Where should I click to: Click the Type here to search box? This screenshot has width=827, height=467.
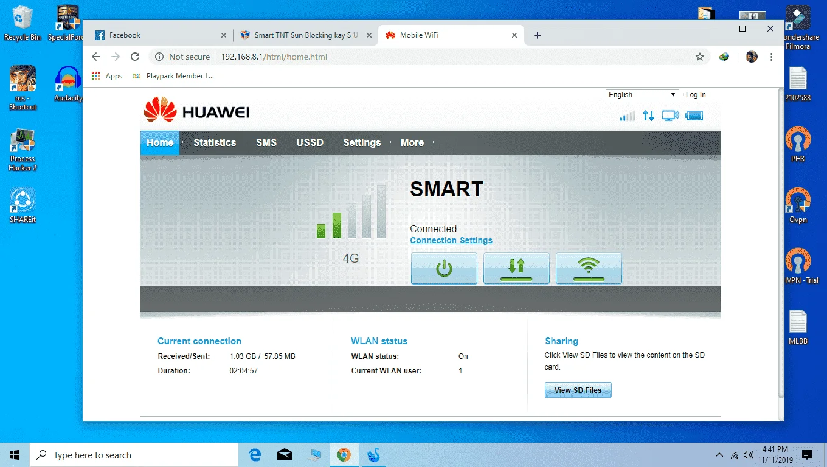(x=133, y=455)
